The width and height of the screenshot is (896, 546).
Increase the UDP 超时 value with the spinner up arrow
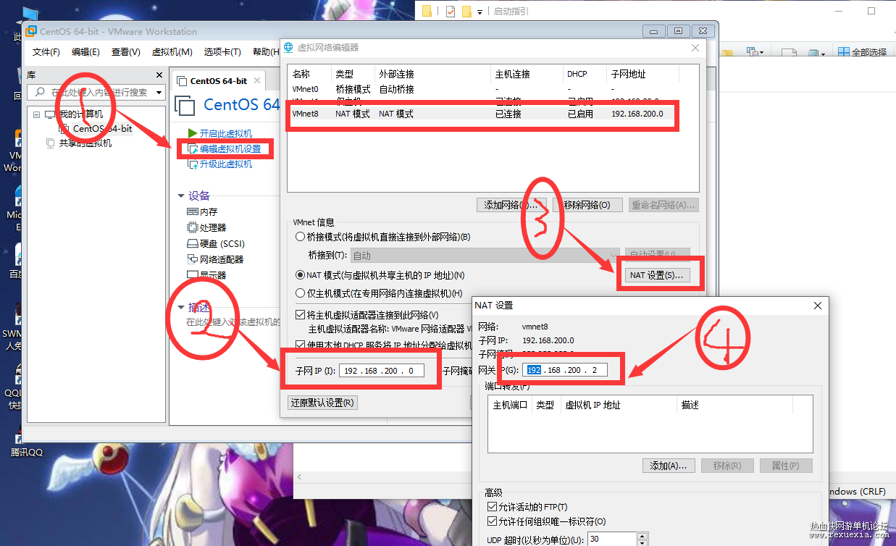[642, 537]
